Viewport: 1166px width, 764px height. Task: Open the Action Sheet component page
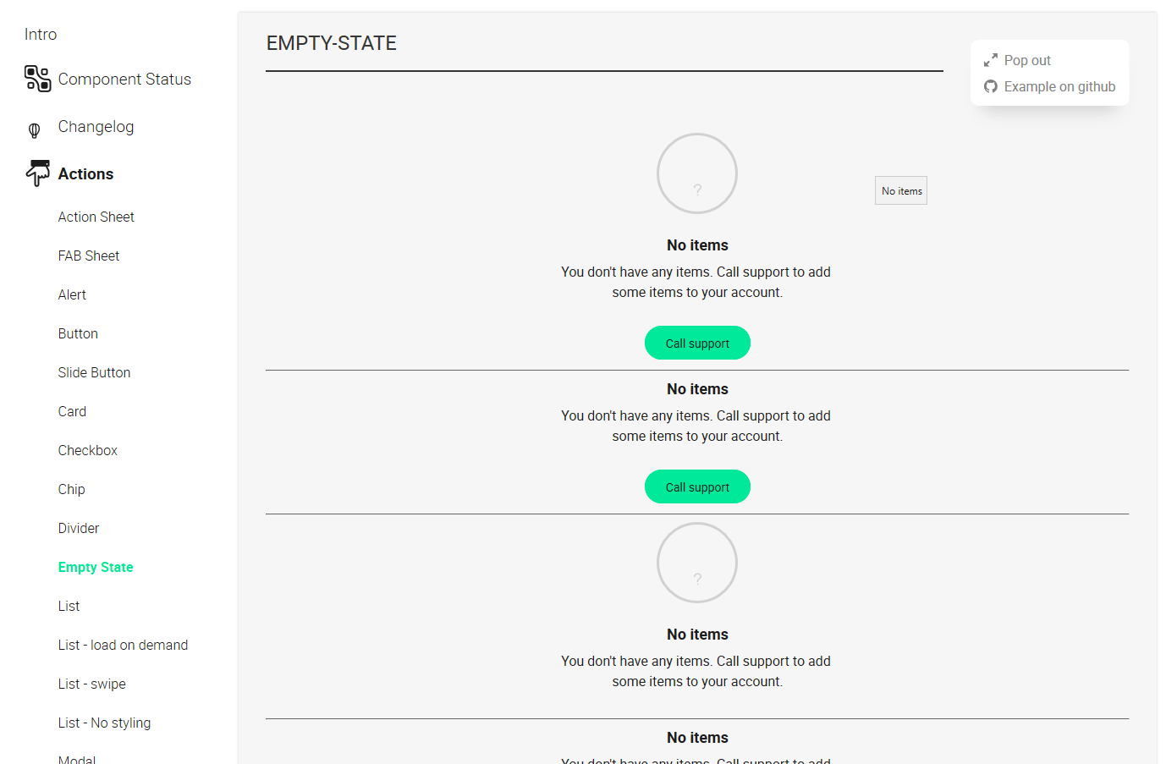pyautogui.click(x=96, y=217)
